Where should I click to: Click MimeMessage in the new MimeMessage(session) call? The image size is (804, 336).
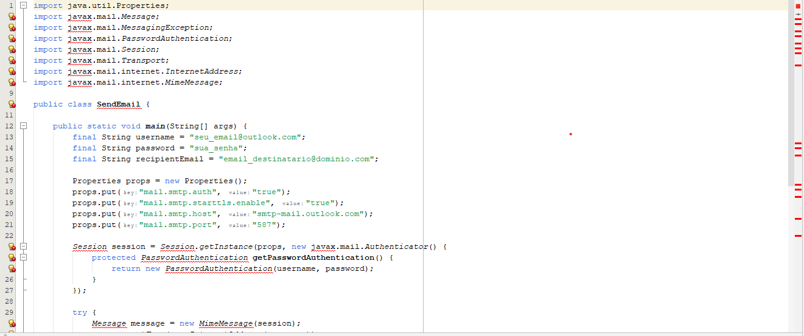[x=226, y=323]
